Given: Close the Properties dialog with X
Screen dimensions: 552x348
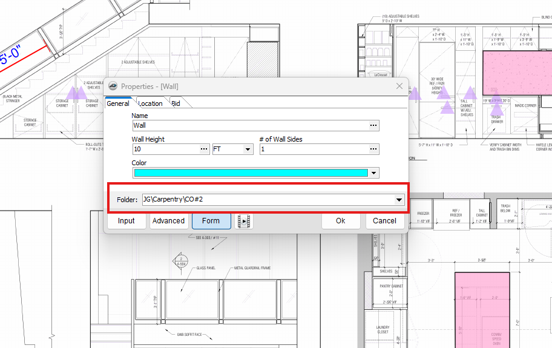Looking at the screenshot, I should click(x=399, y=87).
